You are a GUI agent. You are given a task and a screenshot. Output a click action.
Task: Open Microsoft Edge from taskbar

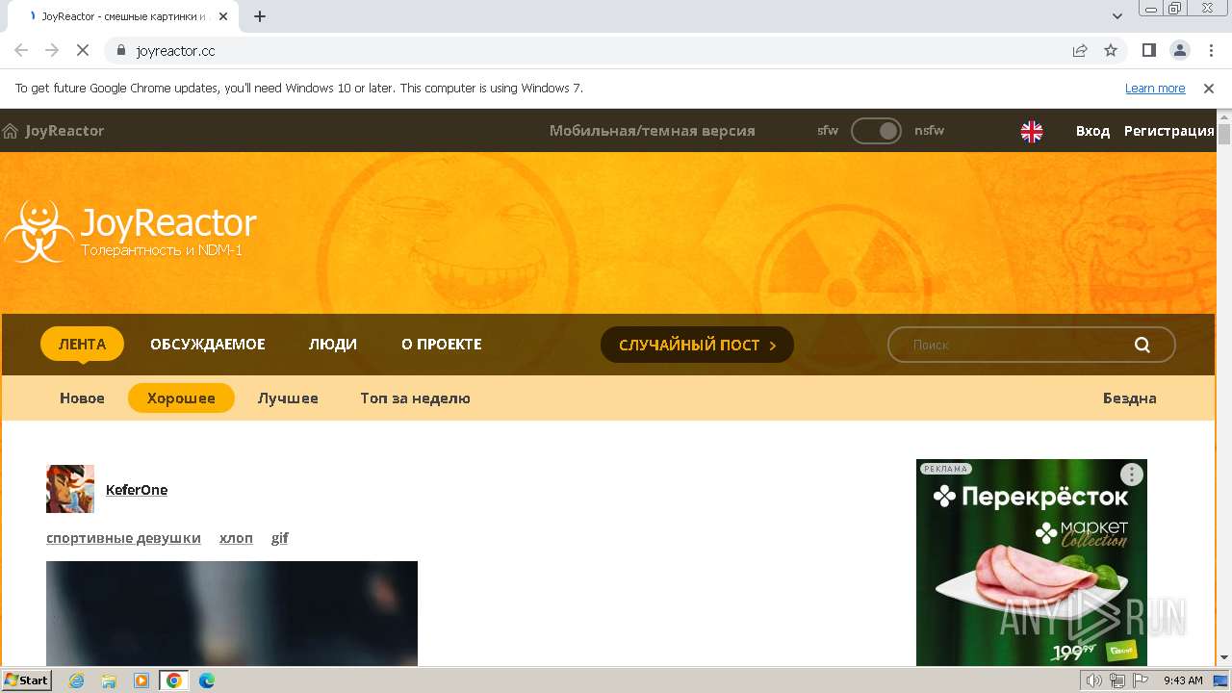[207, 680]
